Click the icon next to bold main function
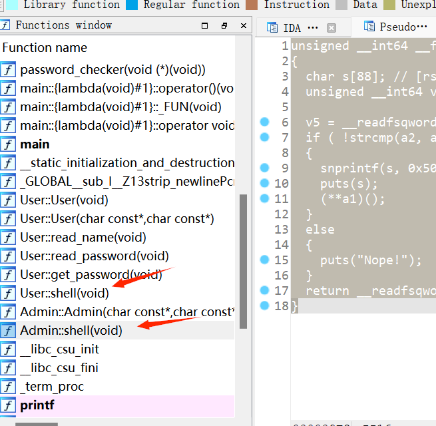Viewport: 436px width, 426px height. point(8,144)
